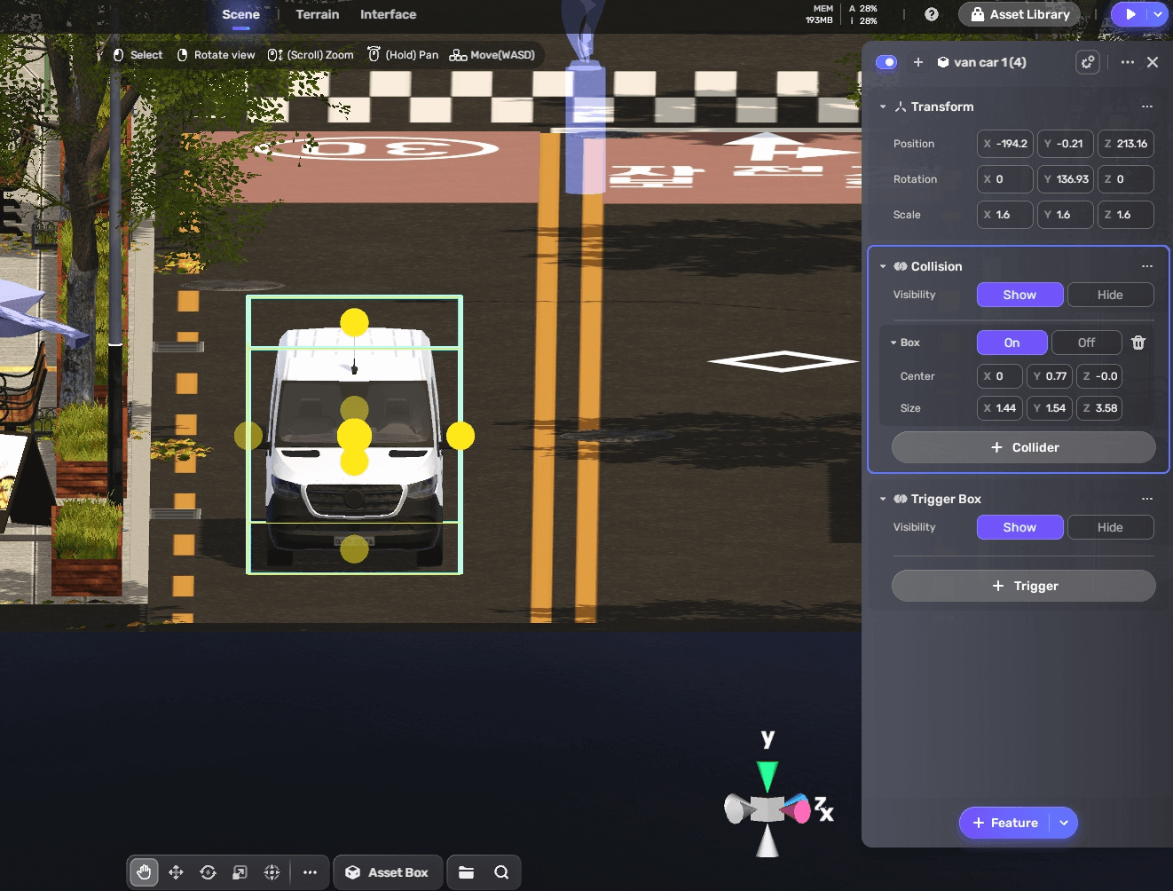
Task: Switch to the Interface tab
Action: coord(388,14)
